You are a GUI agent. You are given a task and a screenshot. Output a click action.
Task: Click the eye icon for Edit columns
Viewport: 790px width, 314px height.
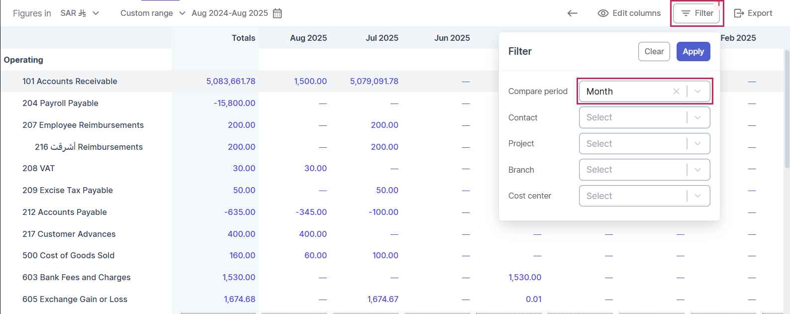(603, 13)
